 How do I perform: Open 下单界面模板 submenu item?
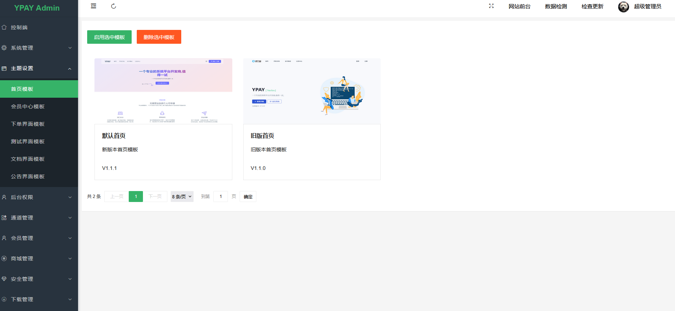[39, 124]
